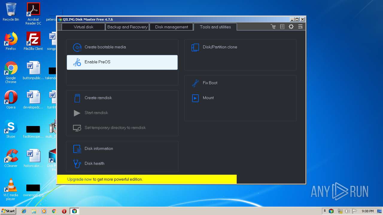Image resolution: width=383 pixels, height=215 pixels.
Task: Open CCleaner desktop shortcut
Action: (11, 158)
